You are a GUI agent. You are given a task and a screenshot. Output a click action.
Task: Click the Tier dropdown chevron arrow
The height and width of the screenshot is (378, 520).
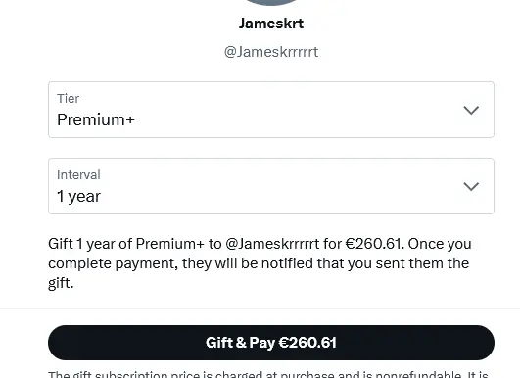[x=471, y=110]
